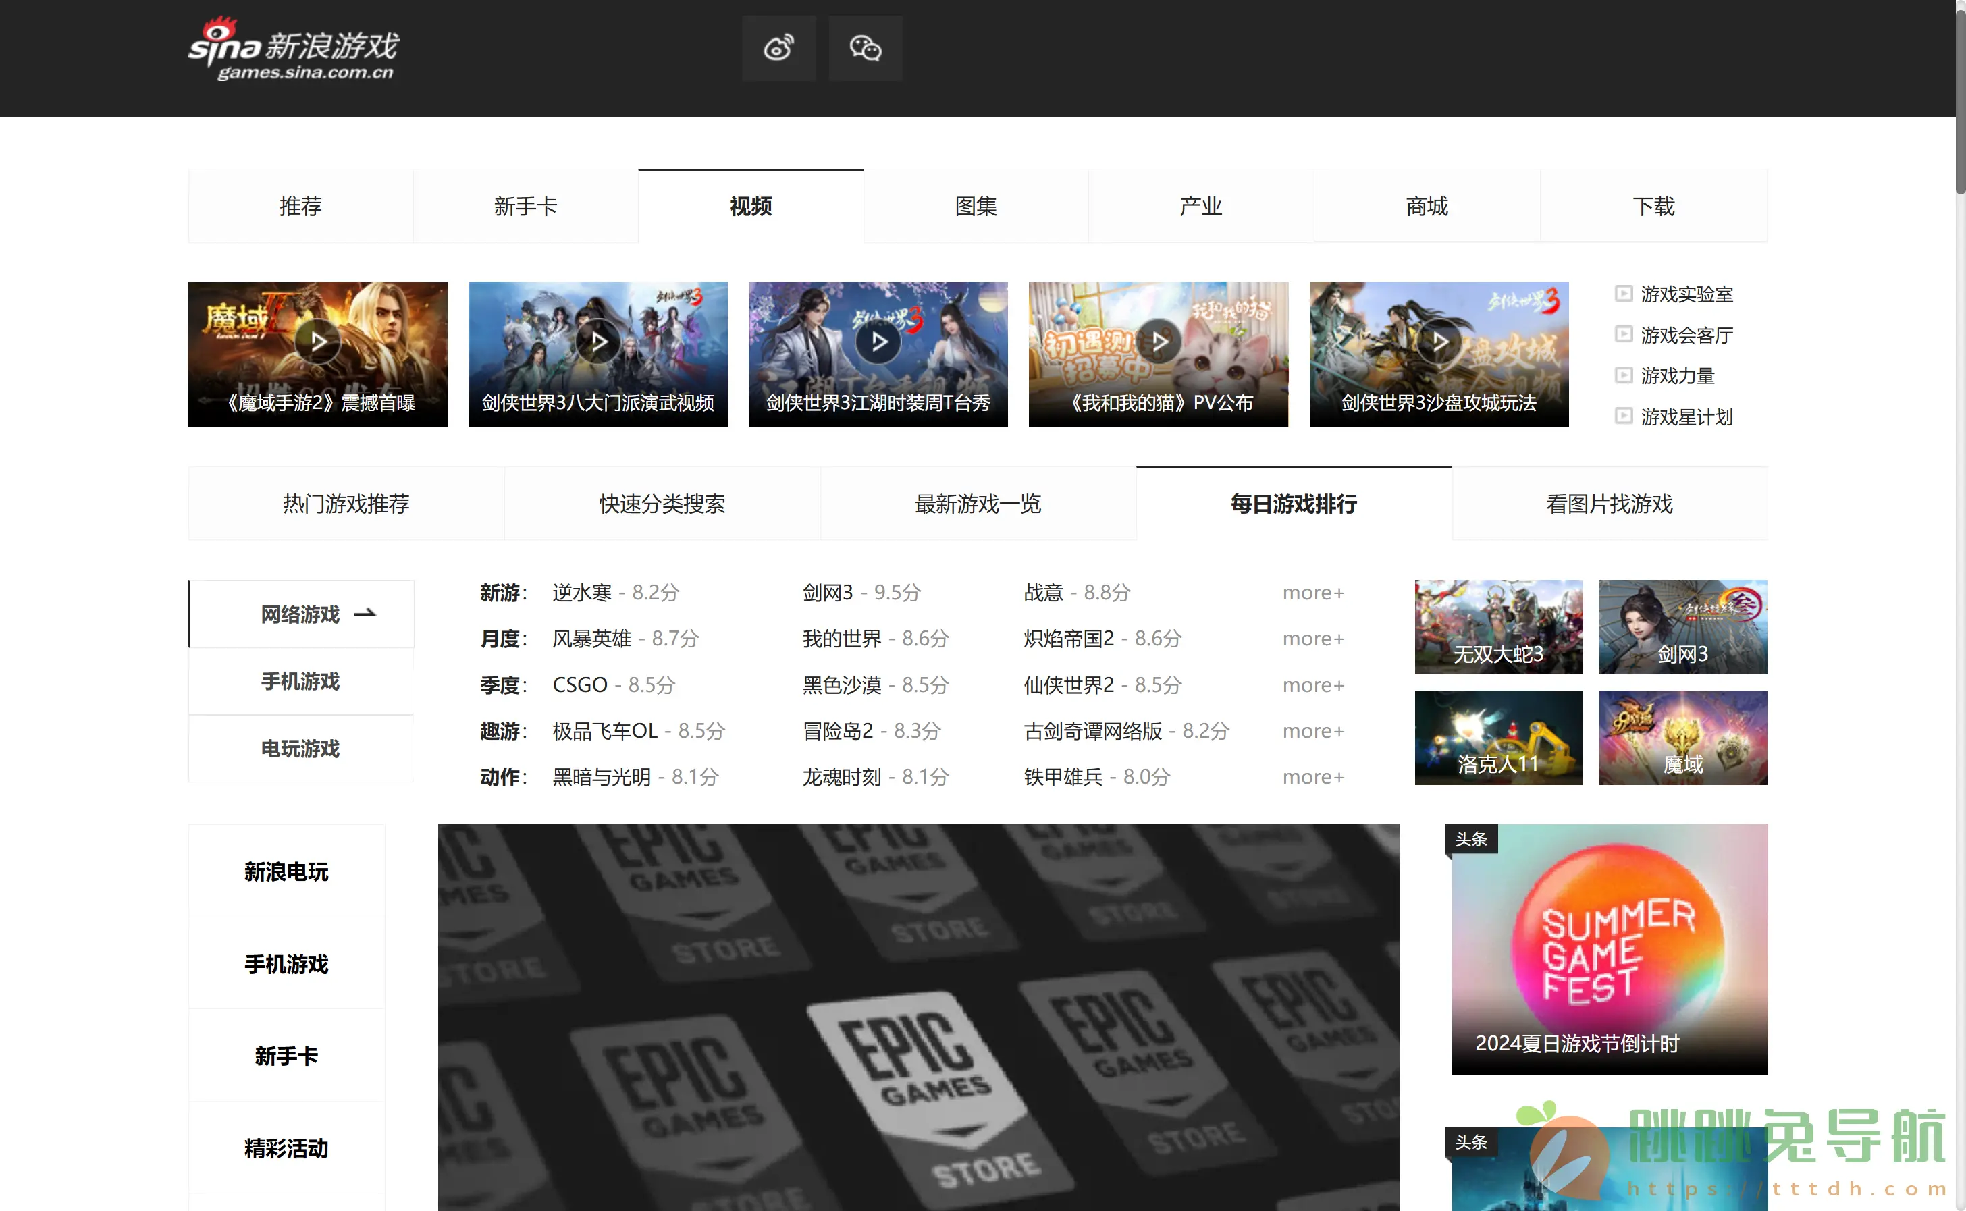Select the 手机游戏 ranking category
The height and width of the screenshot is (1211, 1966).
301,681
